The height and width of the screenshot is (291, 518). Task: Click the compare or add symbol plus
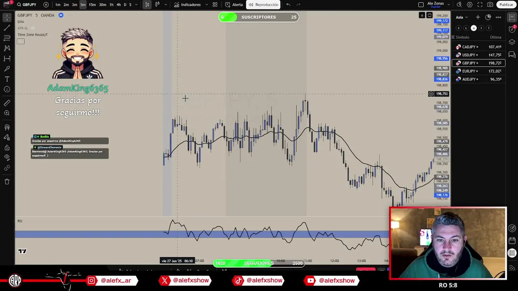pos(46,5)
